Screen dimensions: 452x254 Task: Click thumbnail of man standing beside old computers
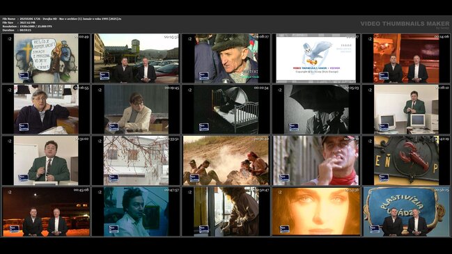point(406,109)
